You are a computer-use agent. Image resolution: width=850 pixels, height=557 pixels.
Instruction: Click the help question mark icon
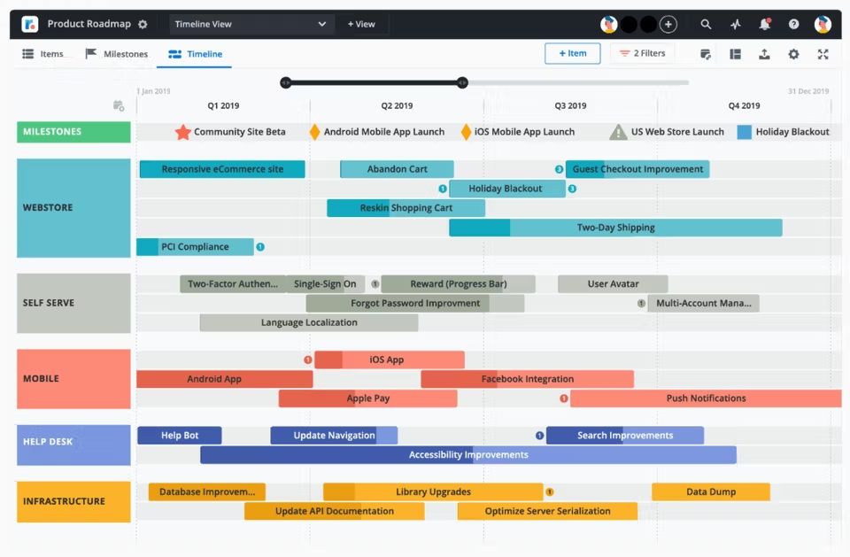[793, 25]
